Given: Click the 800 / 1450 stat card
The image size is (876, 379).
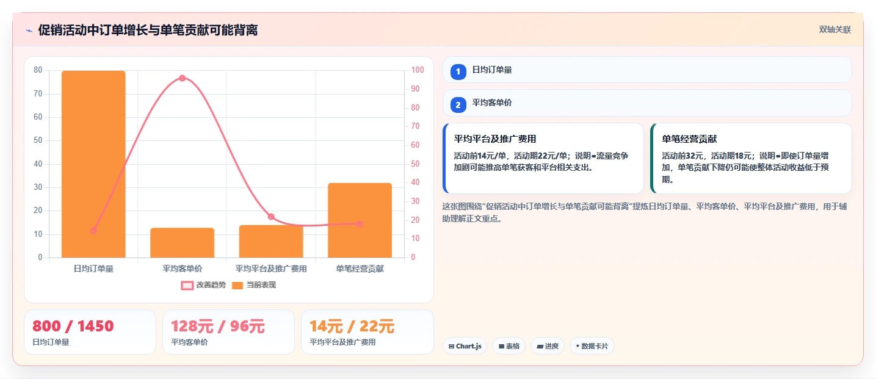Looking at the screenshot, I should (90, 332).
